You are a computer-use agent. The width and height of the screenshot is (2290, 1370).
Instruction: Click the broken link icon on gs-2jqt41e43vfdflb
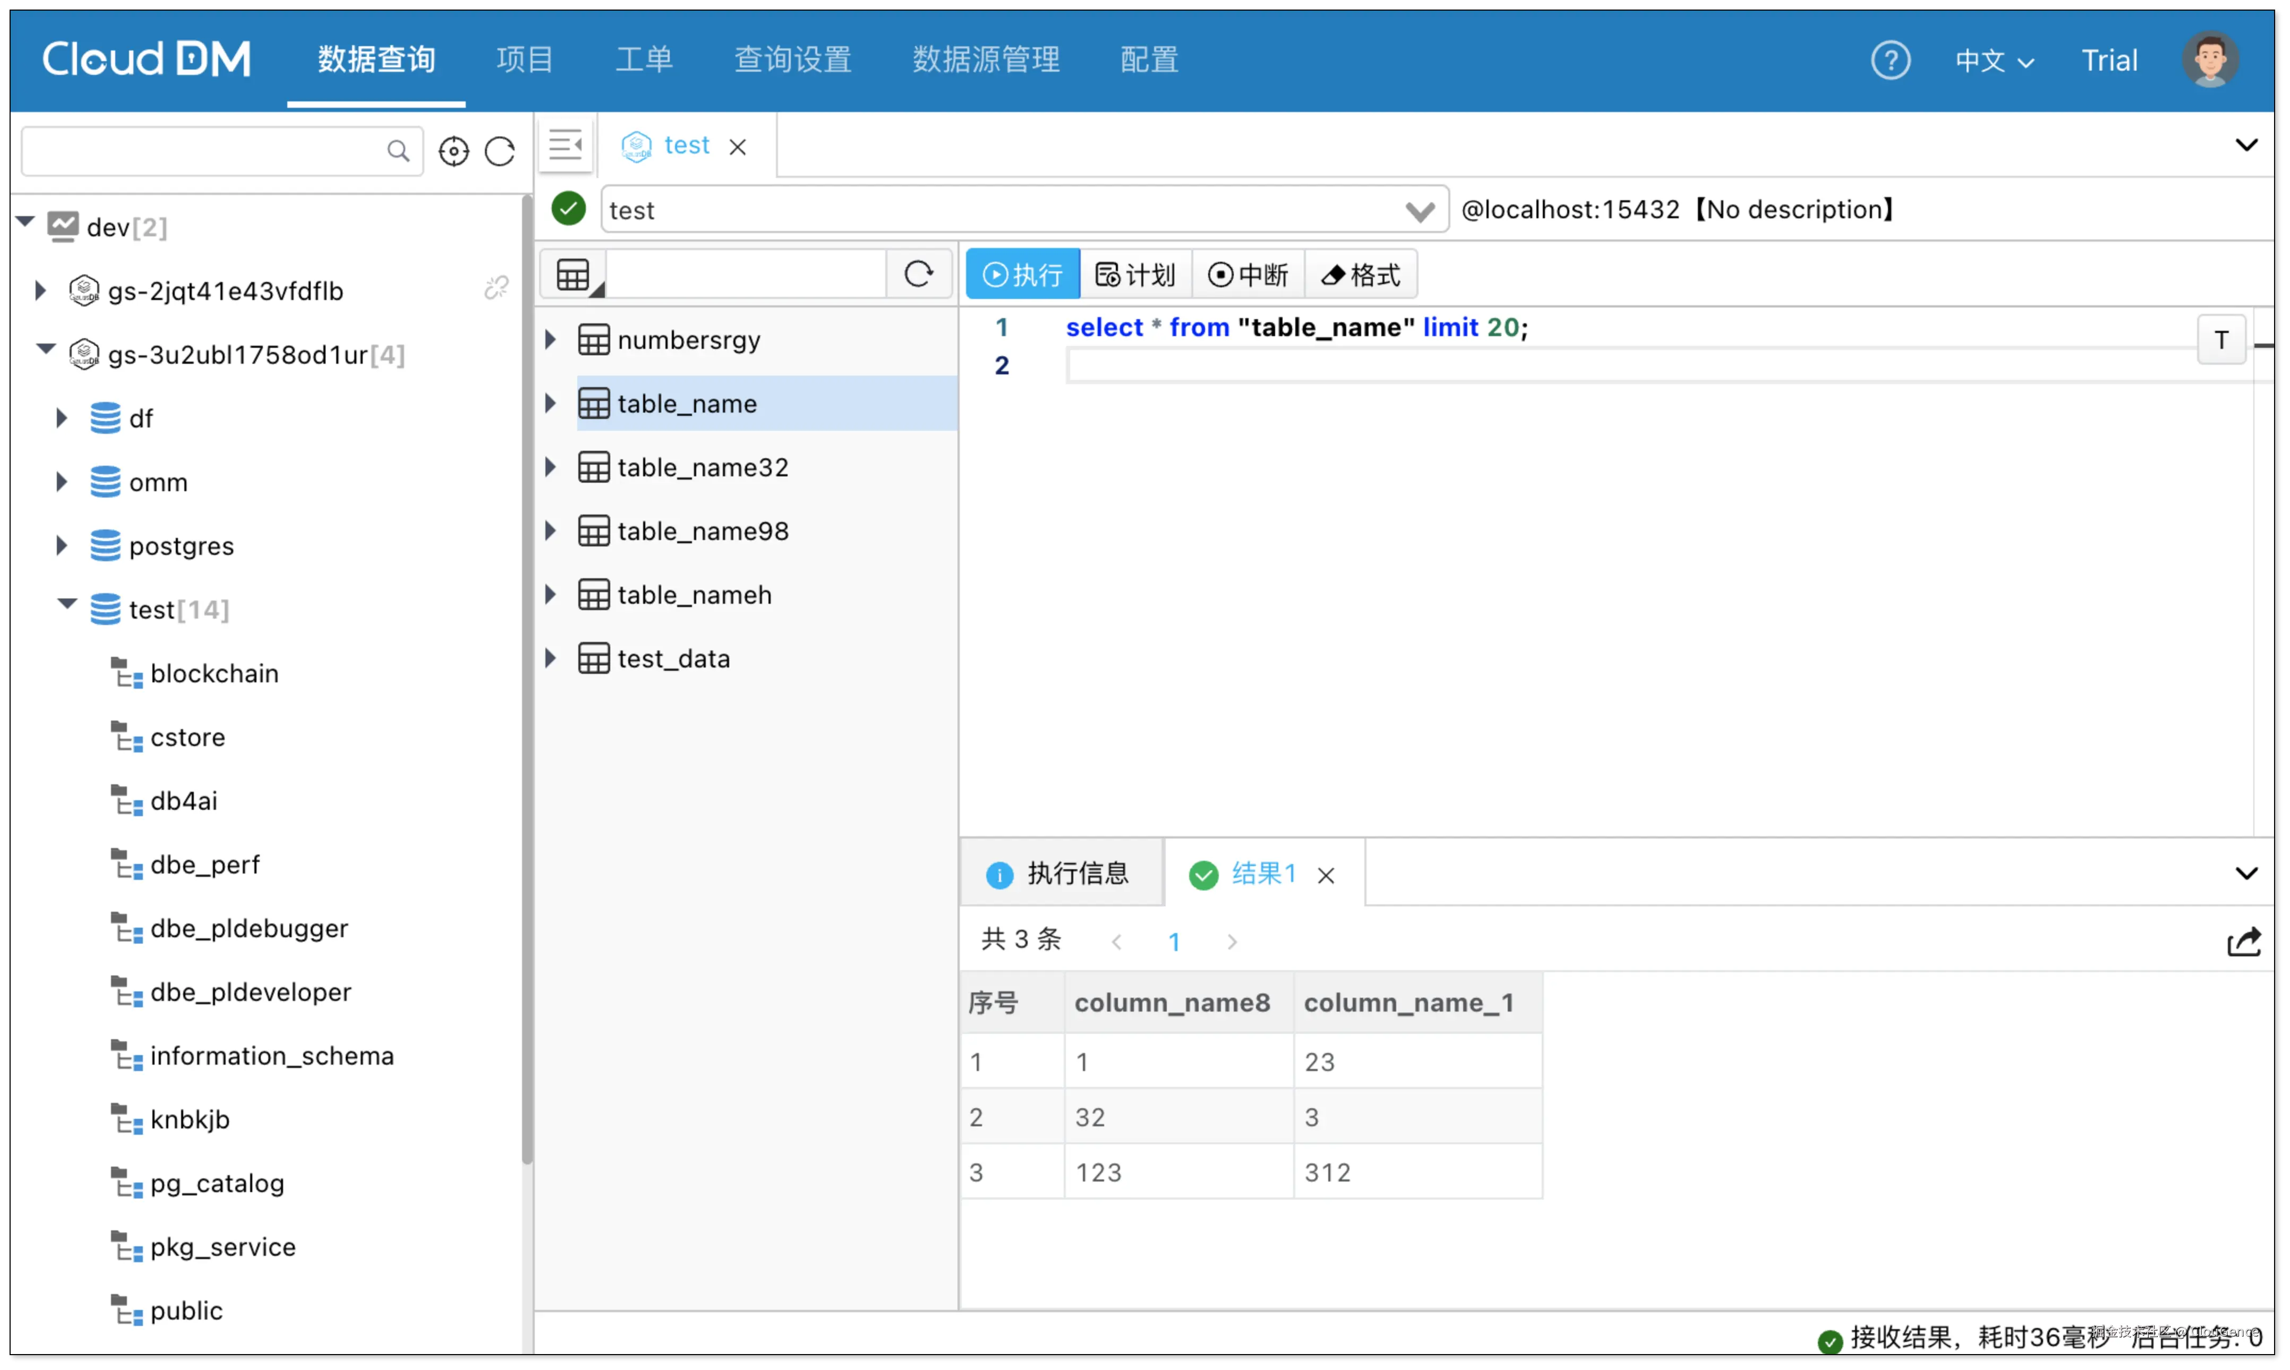tap(497, 289)
